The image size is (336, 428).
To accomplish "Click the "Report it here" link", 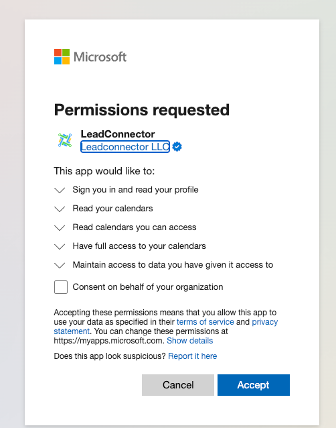I will click(193, 356).
